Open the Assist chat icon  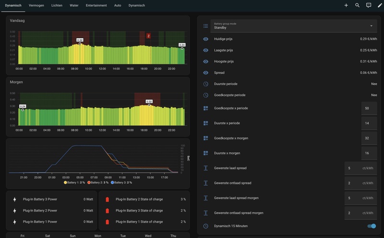click(x=369, y=5)
